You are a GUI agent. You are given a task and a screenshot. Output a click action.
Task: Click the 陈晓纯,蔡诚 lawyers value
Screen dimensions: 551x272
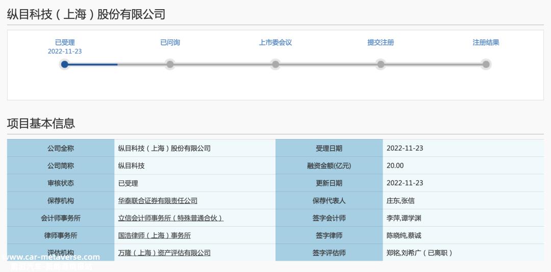(404, 235)
